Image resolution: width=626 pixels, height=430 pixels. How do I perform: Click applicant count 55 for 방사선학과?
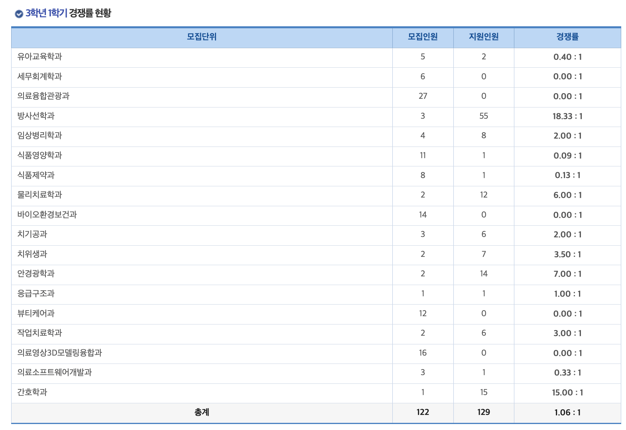pos(484,116)
